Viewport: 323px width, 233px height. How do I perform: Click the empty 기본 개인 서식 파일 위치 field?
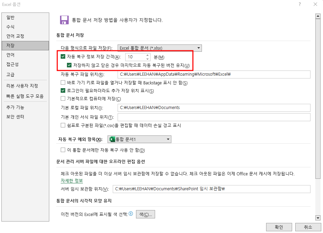pos(214,117)
